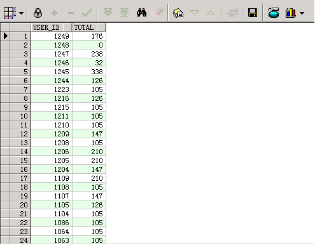Select USER_ID cell 1215

tap(52, 107)
